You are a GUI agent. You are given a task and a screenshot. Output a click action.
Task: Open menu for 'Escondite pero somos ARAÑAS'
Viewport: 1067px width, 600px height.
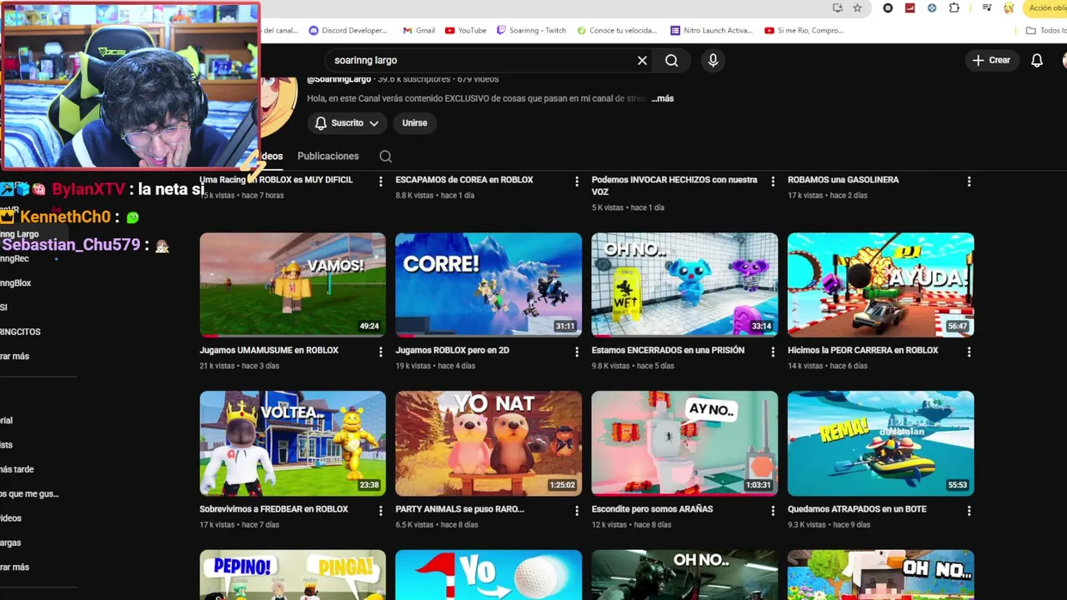click(773, 510)
